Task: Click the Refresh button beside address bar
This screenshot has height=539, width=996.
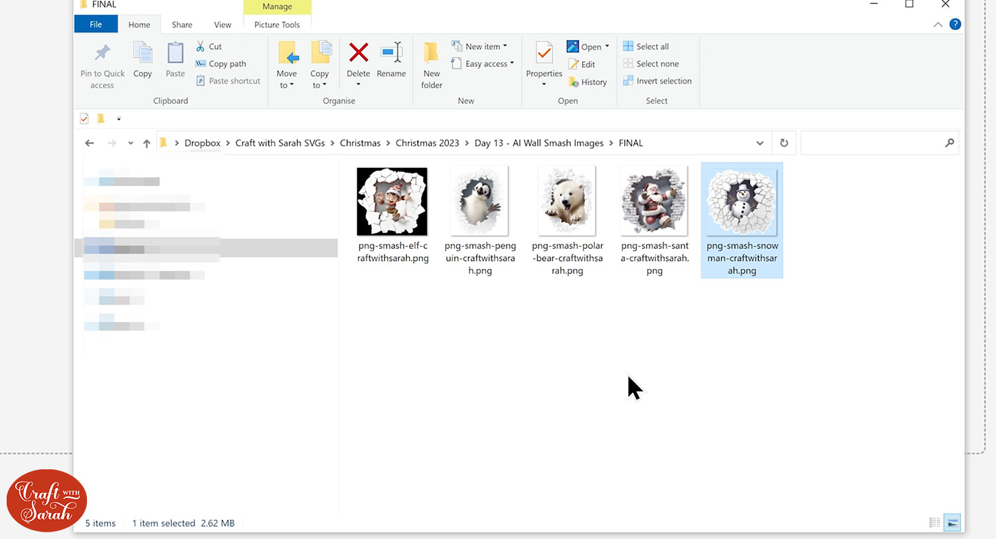Action: point(784,143)
